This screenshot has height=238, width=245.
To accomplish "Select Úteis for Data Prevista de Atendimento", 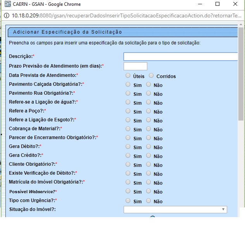I will point(128,76).
